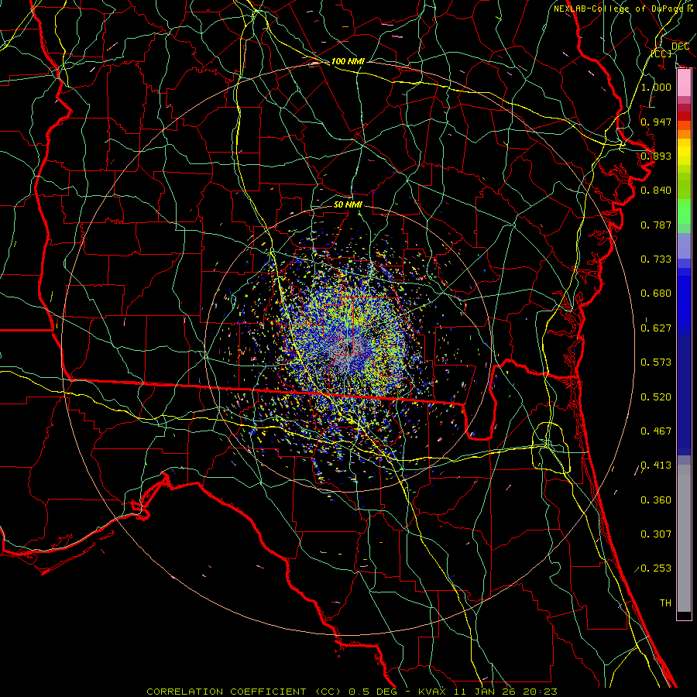Click the 0.573 legend value
697x697 pixels.
[x=656, y=362]
